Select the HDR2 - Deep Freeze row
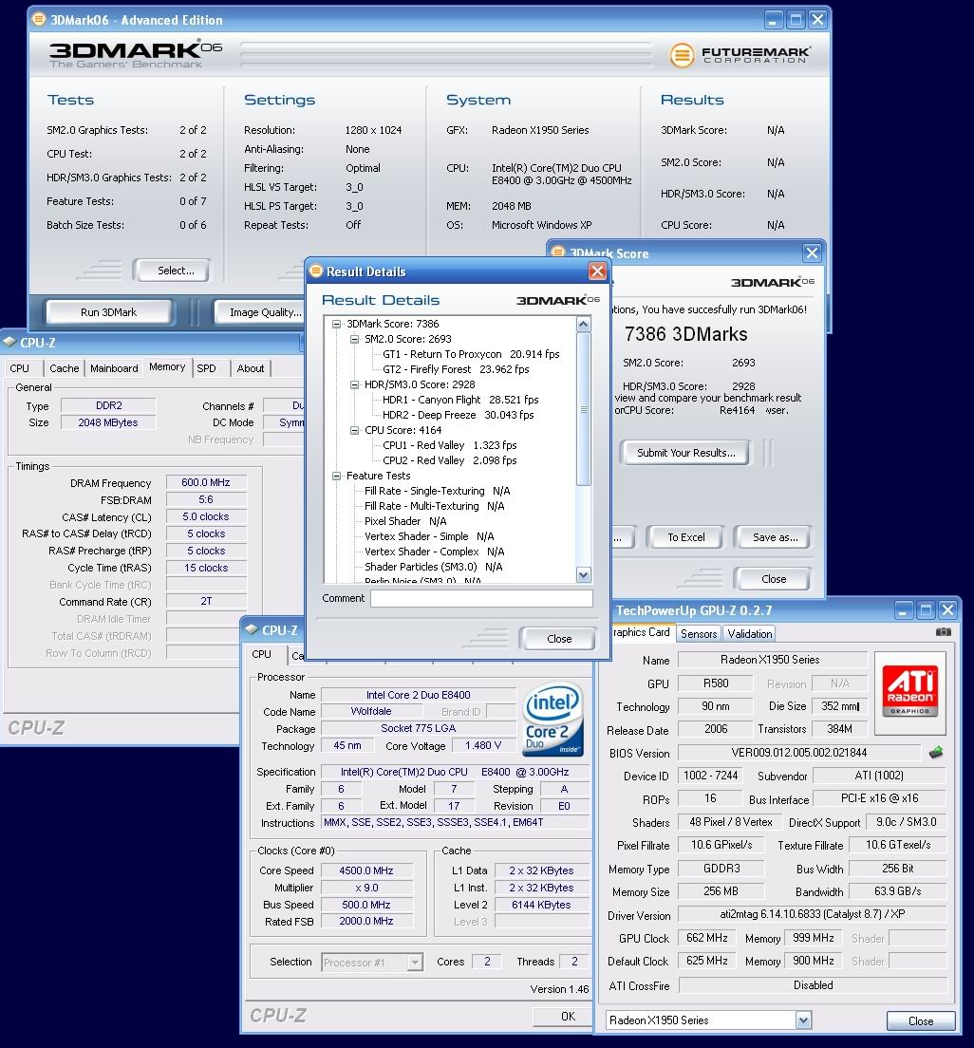 (458, 415)
